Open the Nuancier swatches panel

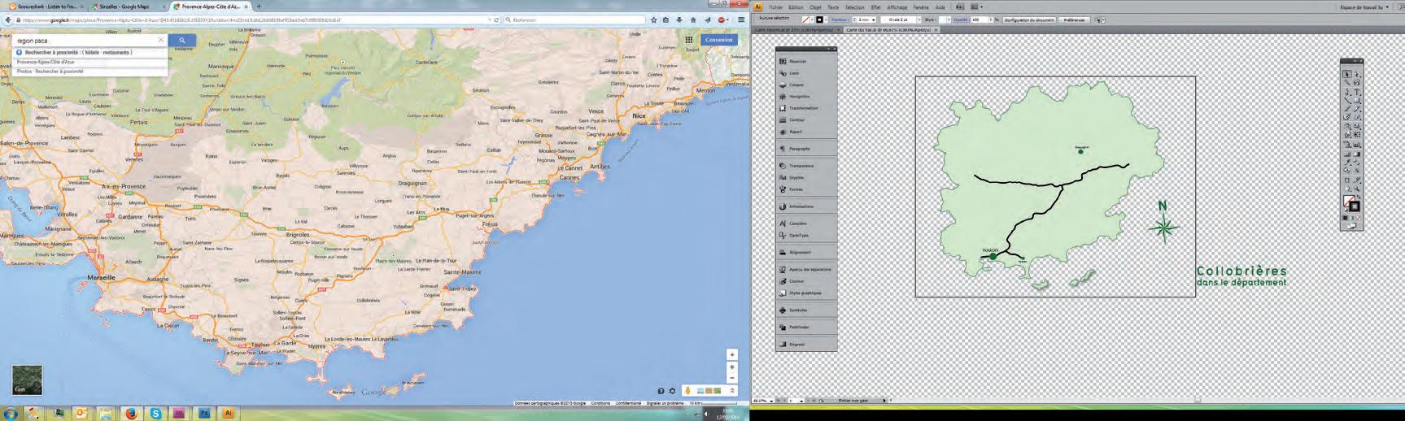click(797, 61)
